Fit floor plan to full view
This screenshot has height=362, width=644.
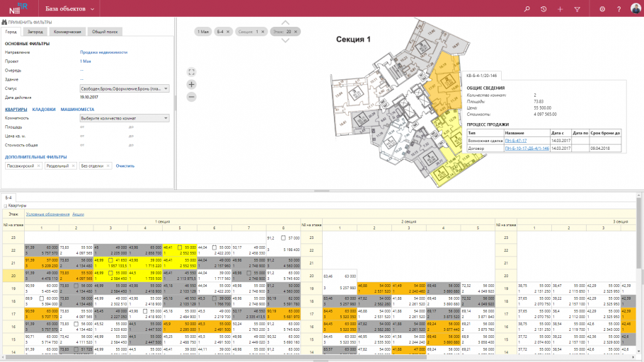coord(191,71)
